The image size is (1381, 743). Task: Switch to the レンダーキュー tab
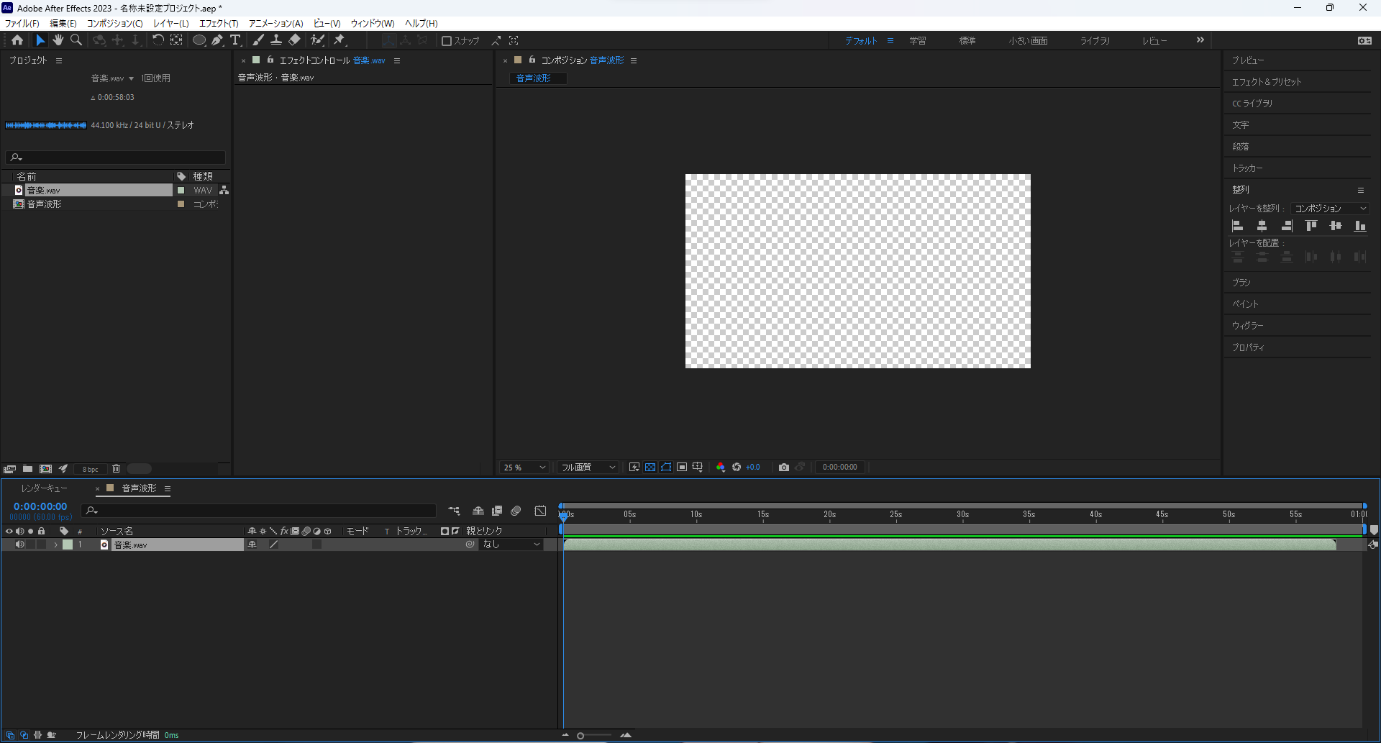pyautogui.click(x=44, y=488)
